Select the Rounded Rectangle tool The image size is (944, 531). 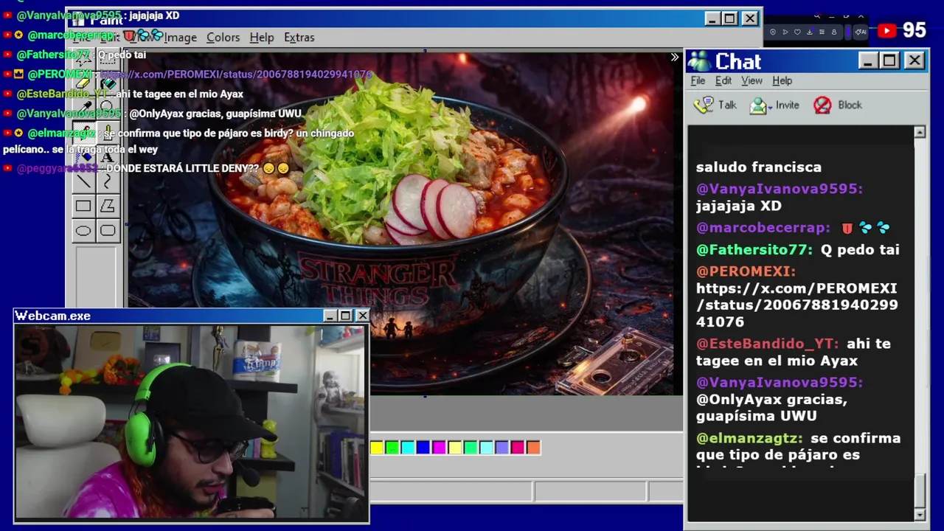pos(108,231)
